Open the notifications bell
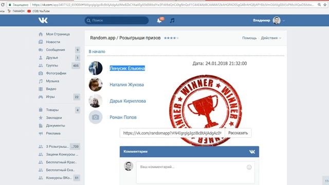This screenshot has width=329, height=185. coord(159,21)
